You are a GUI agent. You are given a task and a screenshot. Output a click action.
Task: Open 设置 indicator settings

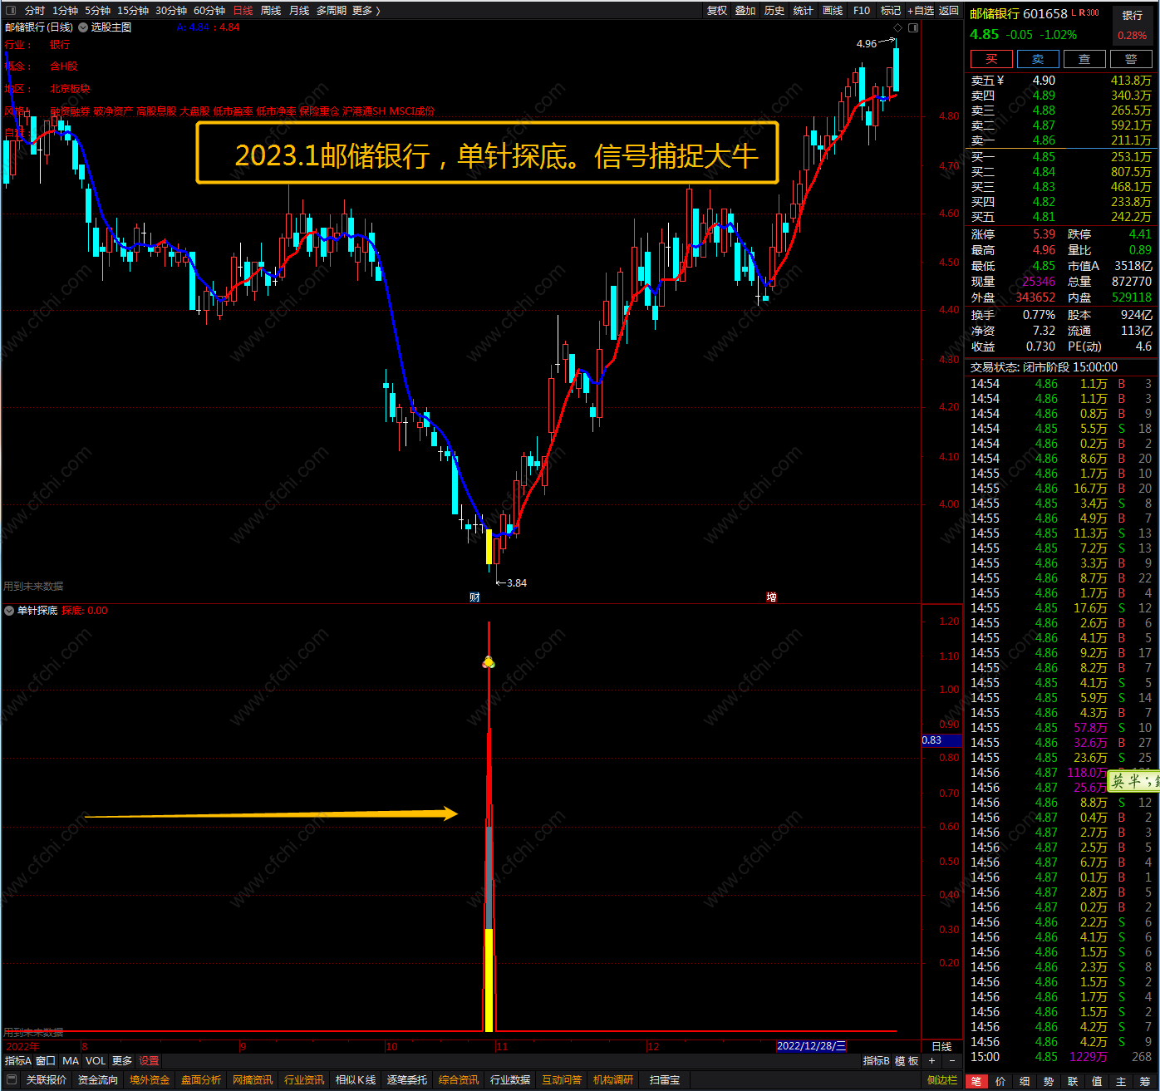[149, 1061]
